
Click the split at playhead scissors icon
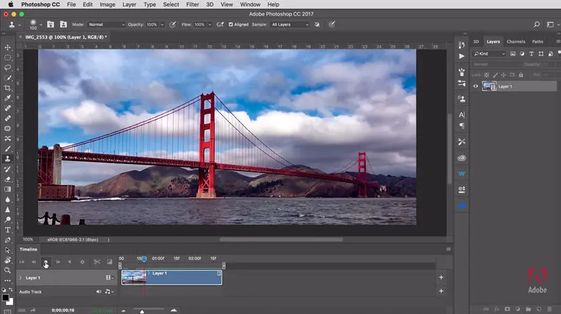click(97, 262)
